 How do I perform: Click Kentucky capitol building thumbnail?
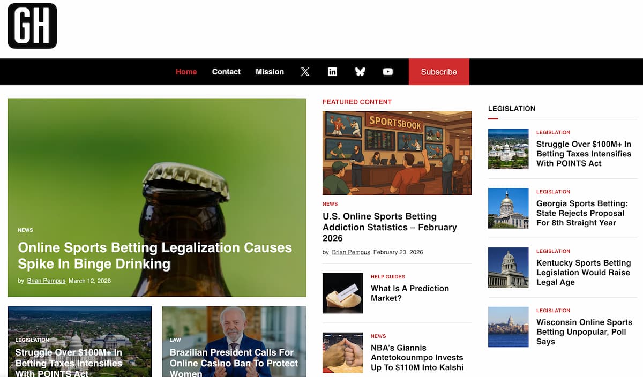[x=509, y=267]
